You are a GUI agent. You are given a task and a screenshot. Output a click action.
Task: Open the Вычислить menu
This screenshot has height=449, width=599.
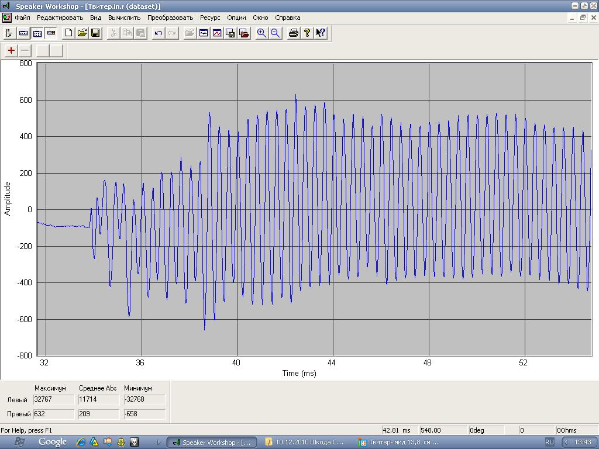click(124, 18)
